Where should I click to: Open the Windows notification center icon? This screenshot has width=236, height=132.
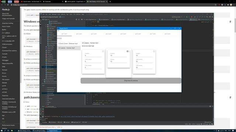coord(233,131)
